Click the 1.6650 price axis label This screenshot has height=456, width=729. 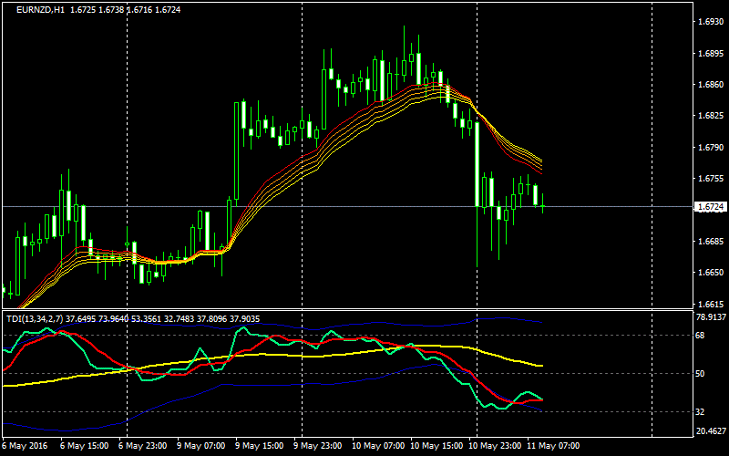711,272
